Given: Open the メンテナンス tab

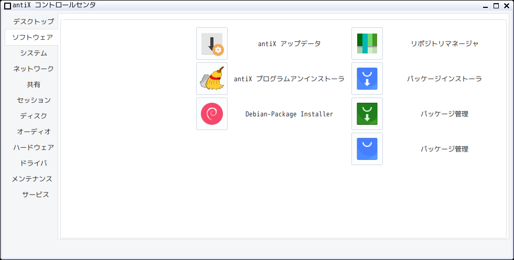Looking at the screenshot, I should point(32,179).
